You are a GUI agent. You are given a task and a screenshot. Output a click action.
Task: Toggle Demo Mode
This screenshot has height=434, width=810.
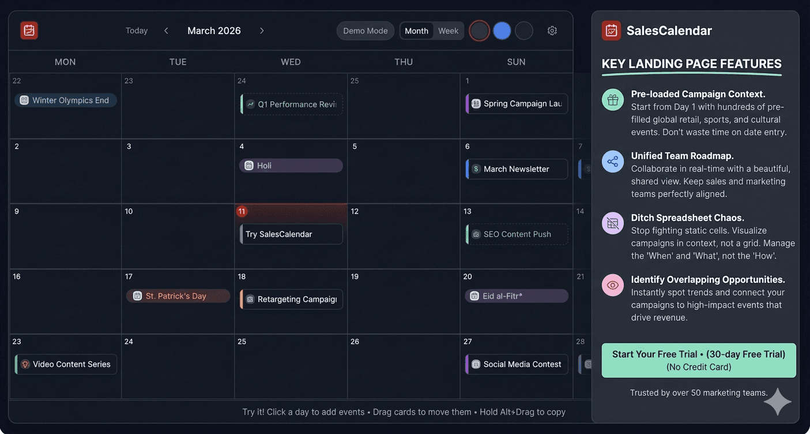pos(366,31)
